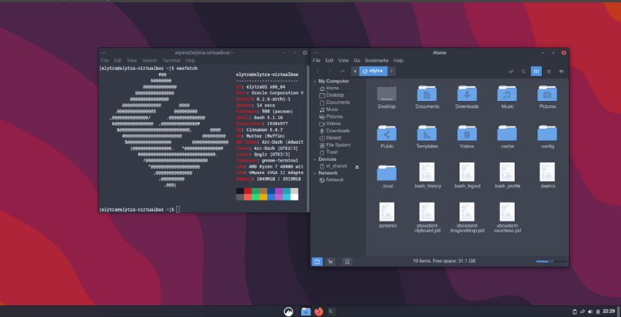The image size is (621, 317).
Task: Open Edit menu in file manager
Action: pyautogui.click(x=329, y=61)
